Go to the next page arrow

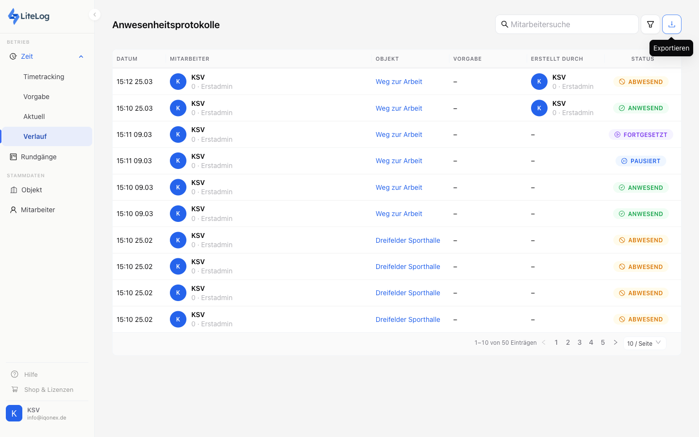(x=615, y=342)
